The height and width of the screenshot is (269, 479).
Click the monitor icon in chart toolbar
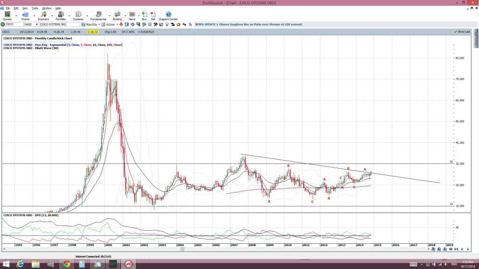pos(138,24)
